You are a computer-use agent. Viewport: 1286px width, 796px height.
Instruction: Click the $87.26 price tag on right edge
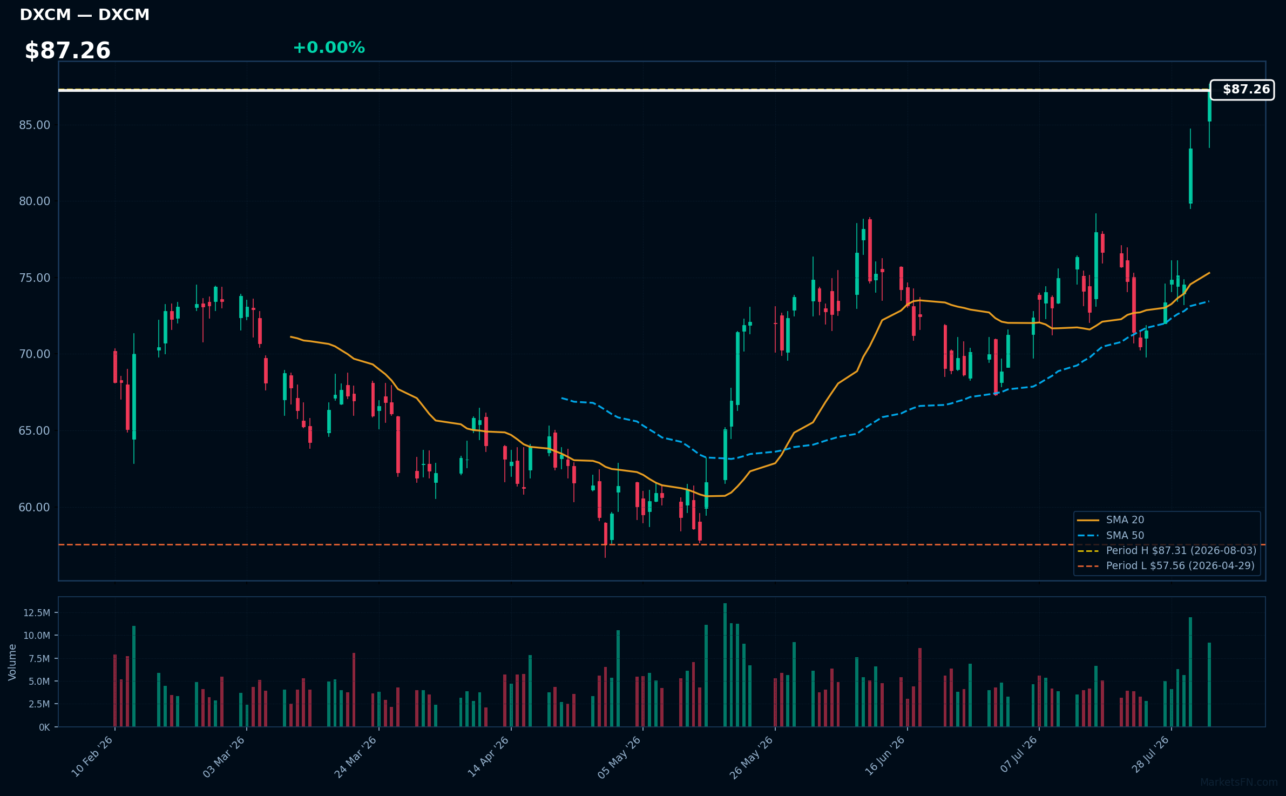click(1242, 90)
